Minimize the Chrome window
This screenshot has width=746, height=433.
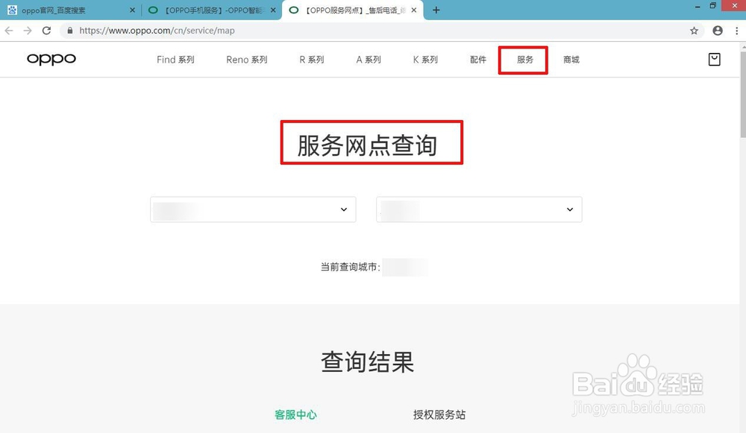[698, 6]
